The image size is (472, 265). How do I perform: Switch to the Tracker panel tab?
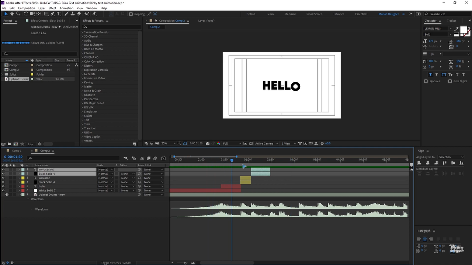point(451,21)
